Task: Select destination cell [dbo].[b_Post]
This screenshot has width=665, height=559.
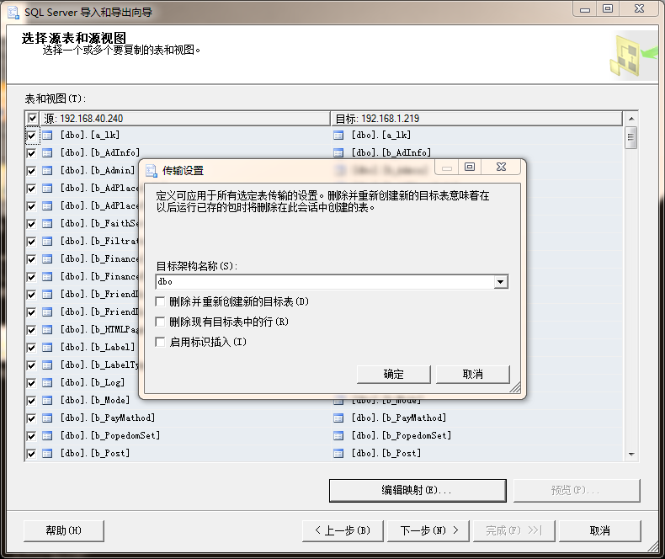Action: [x=386, y=454]
